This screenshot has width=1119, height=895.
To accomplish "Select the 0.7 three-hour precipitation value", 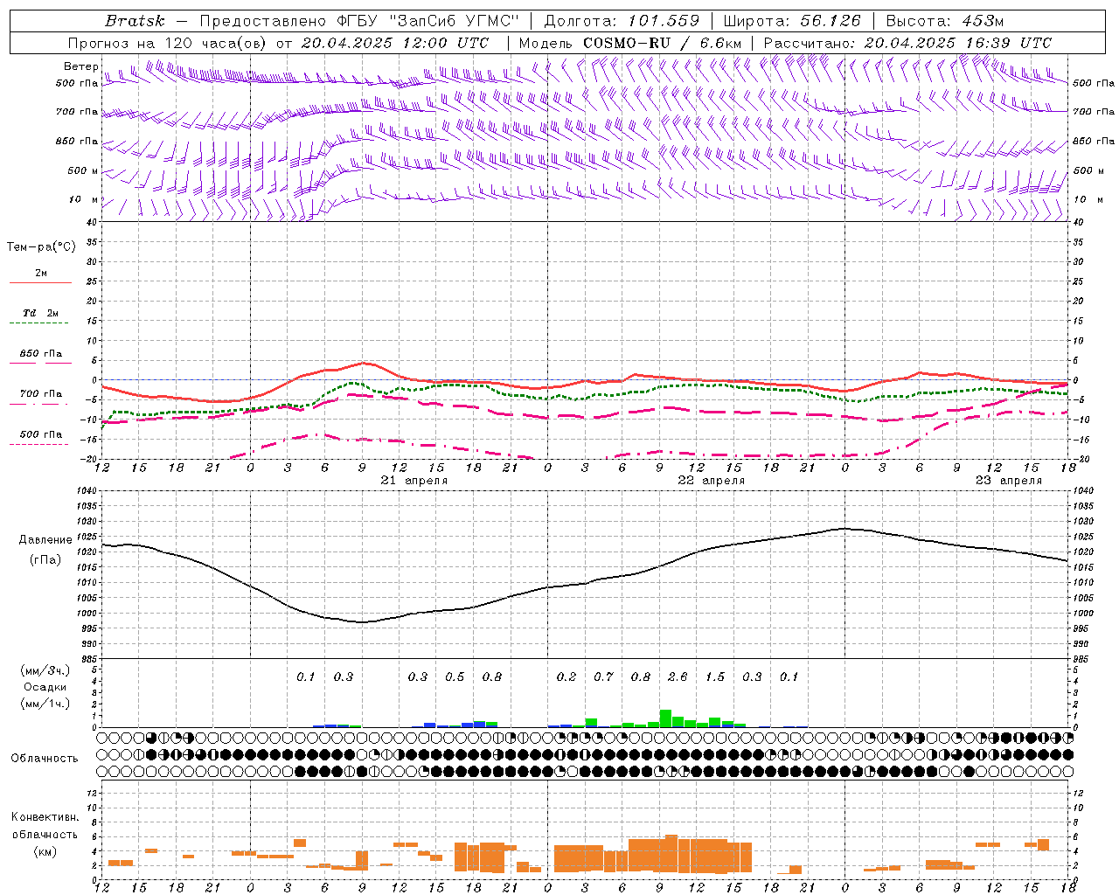I will tap(603, 676).
